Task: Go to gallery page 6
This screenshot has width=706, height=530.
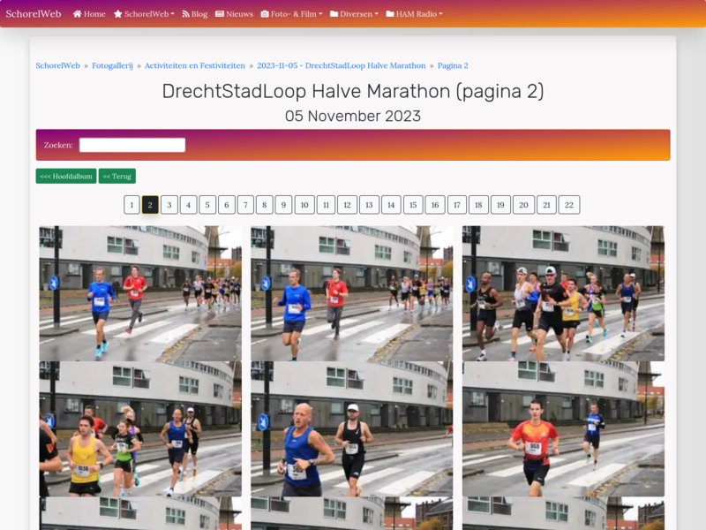Action: point(227,205)
